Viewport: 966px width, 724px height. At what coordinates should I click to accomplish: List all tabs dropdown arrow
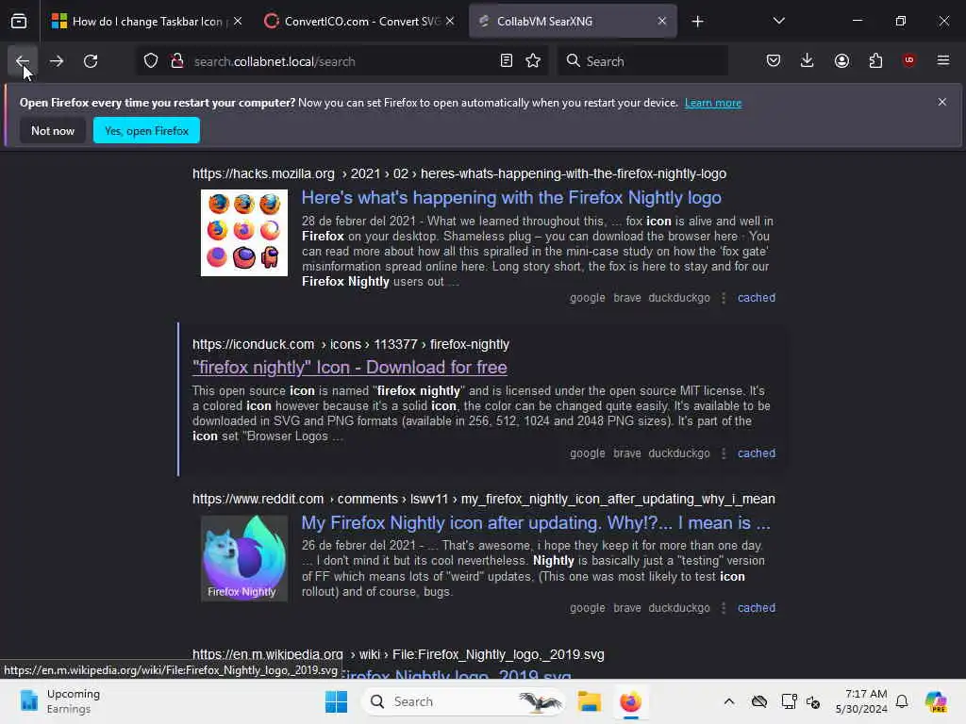click(x=778, y=22)
